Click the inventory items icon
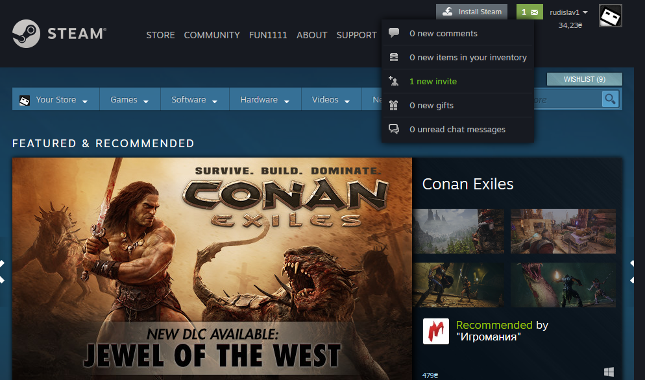Viewport: 645px width, 380px height. tap(394, 57)
